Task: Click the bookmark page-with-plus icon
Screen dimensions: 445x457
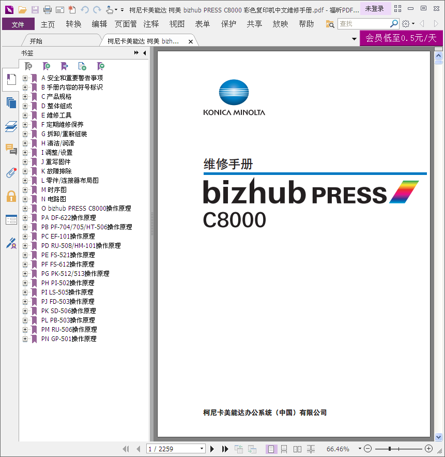Action: point(82,66)
